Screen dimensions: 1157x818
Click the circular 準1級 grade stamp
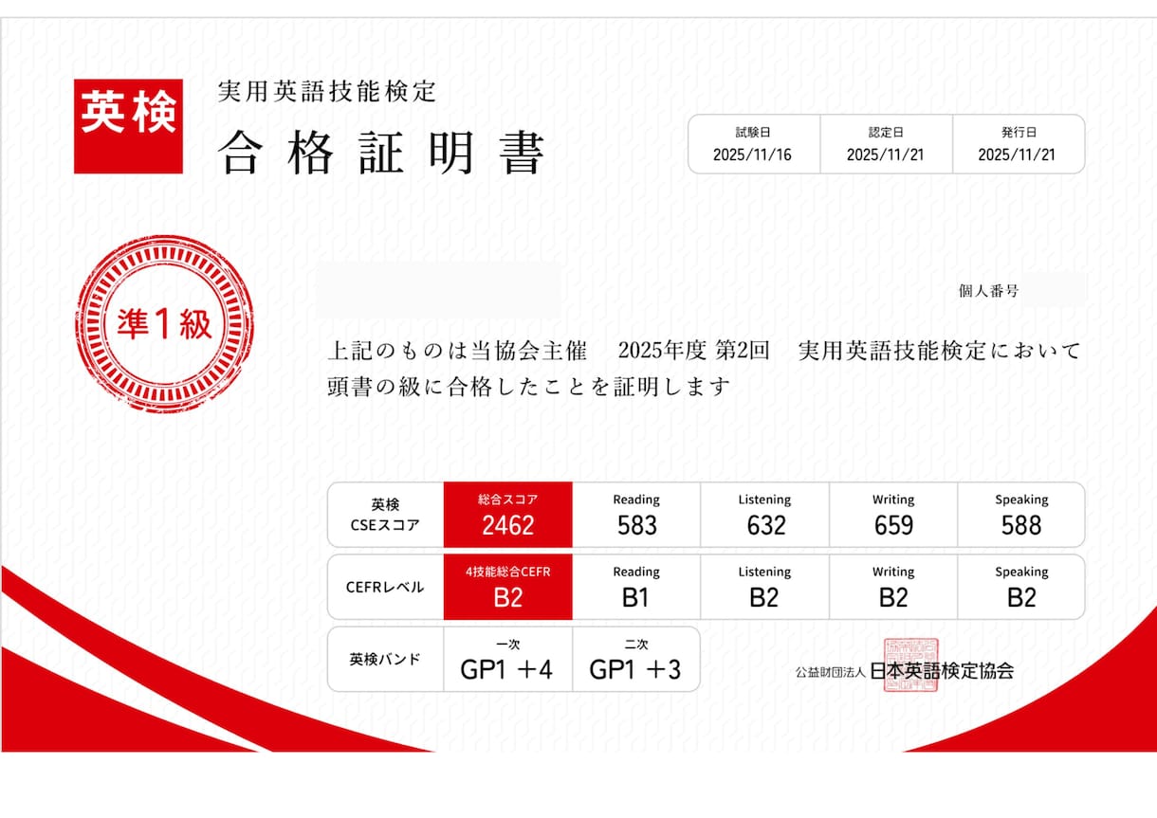point(165,325)
